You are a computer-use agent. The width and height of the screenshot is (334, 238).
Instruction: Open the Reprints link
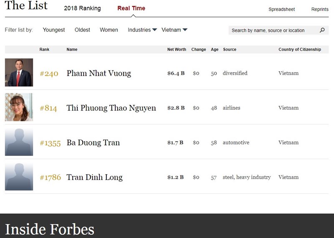pos(320,9)
